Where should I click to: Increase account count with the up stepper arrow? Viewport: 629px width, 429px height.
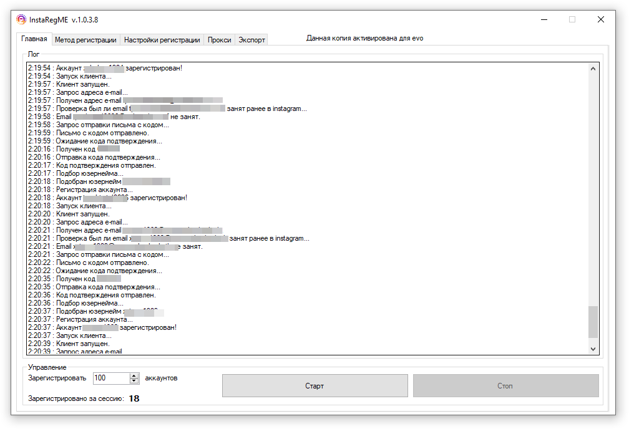(x=134, y=375)
